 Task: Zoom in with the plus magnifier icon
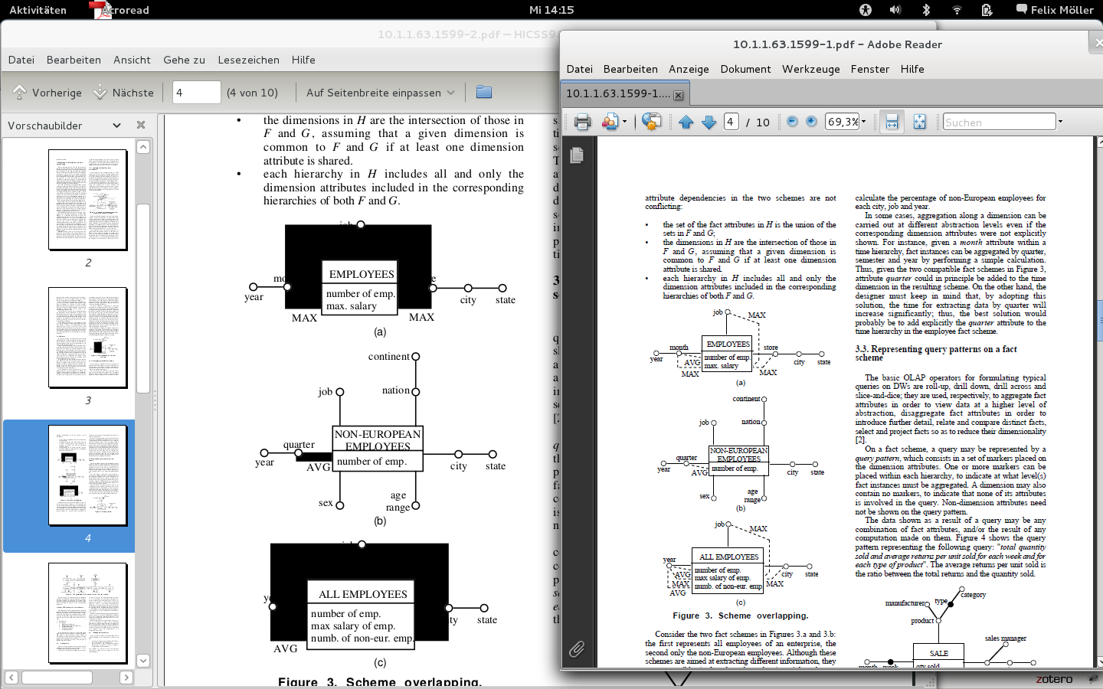pos(812,122)
